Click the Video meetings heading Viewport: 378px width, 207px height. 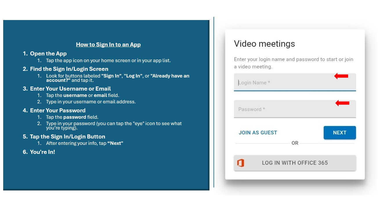(x=264, y=44)
